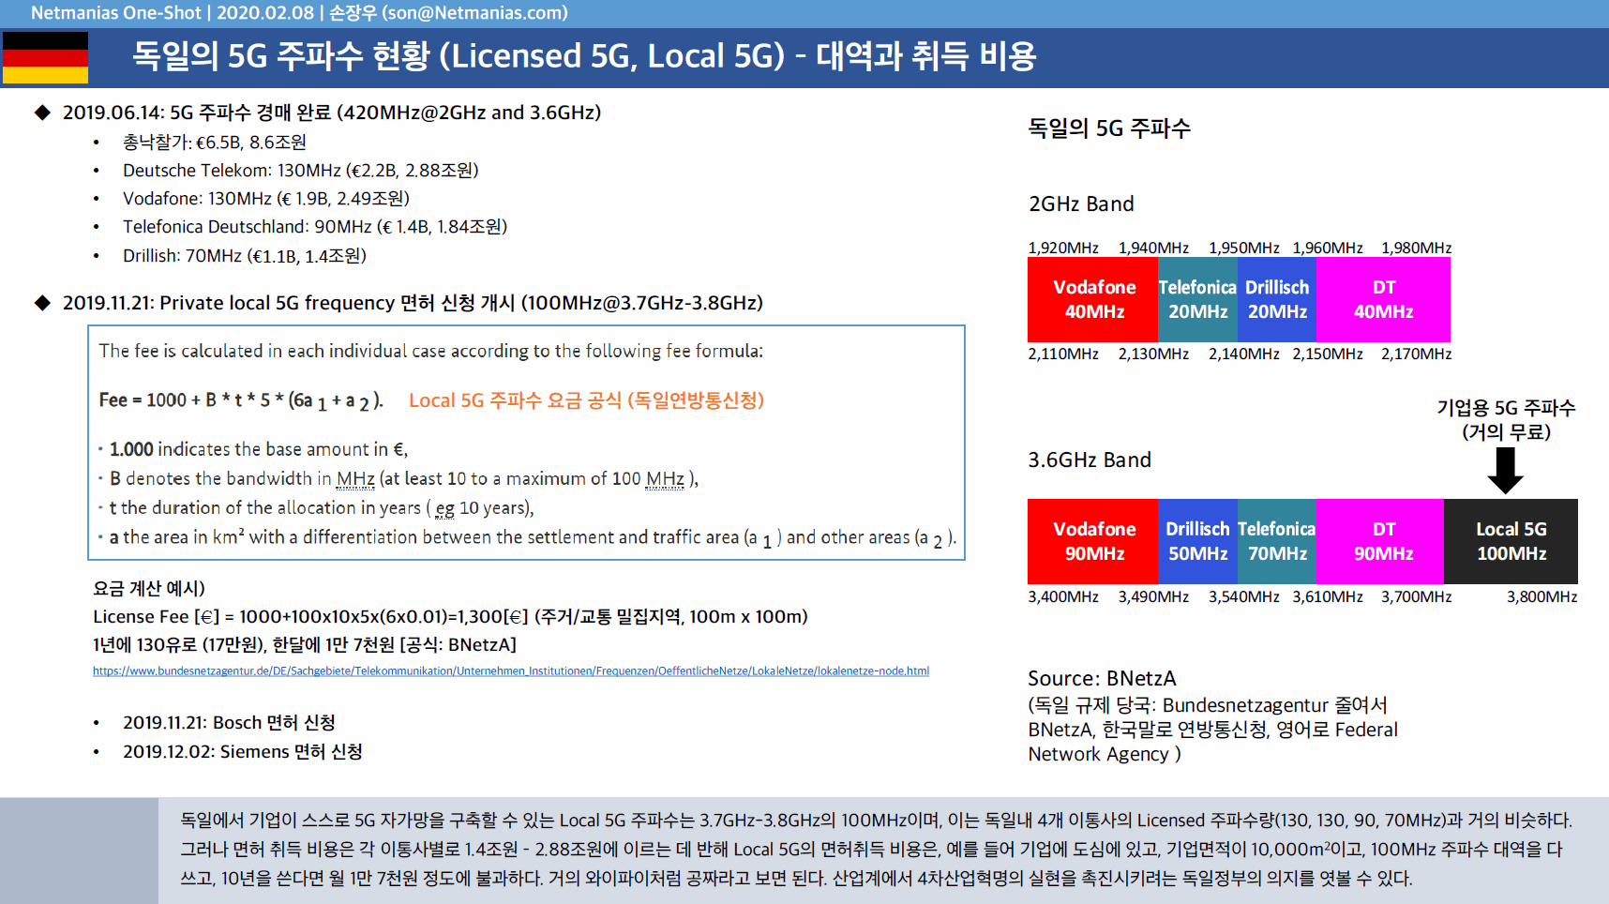Select the Vodafone 90MHz block in 3.6GHz band
The height and width of the screenshot is (904, 1609).
pos(1093,541)
